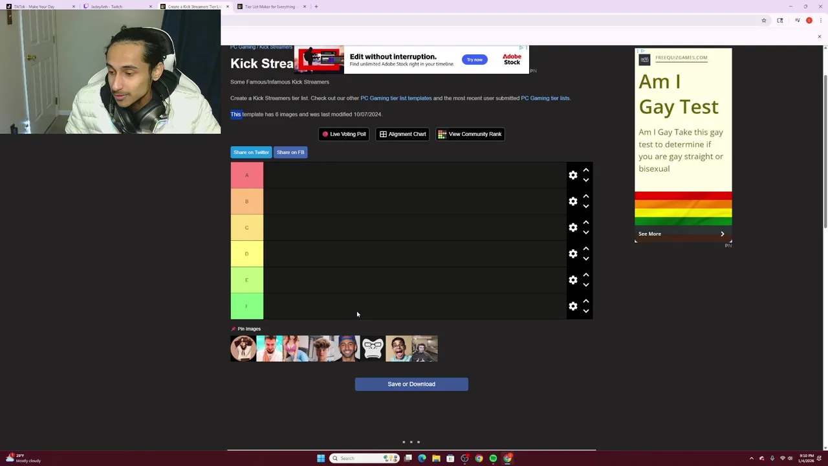This screenshot has height=466, width=828.
Task: Move tier B row up
Action: [x=586, y=196]
